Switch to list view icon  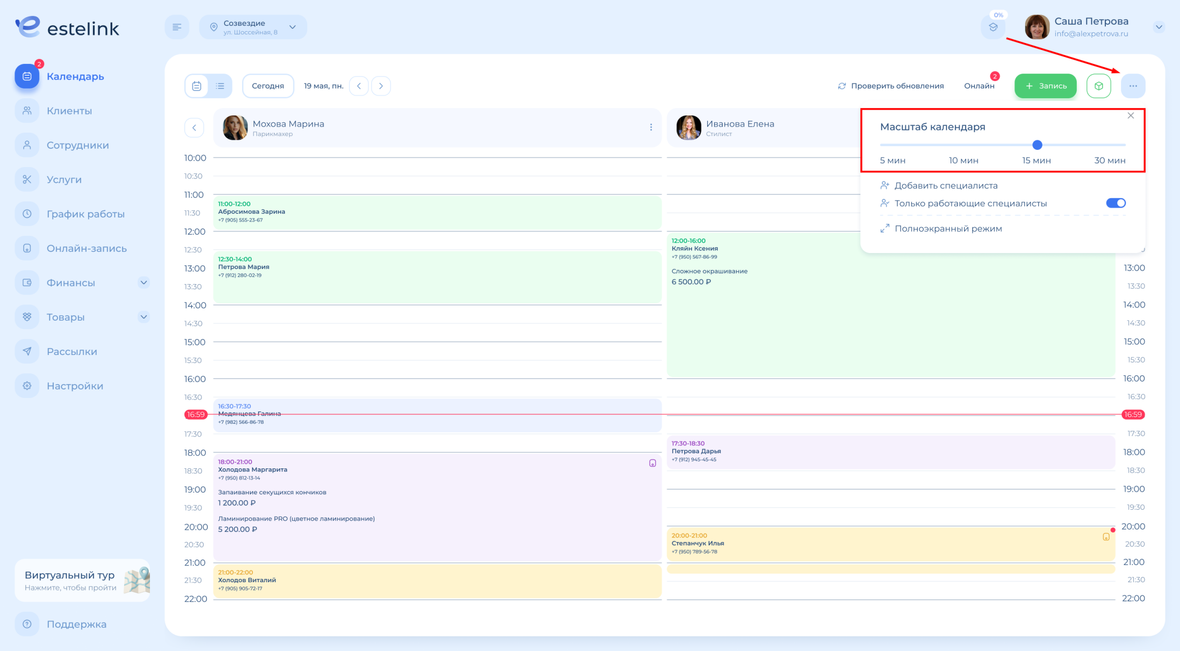(220, 86)
